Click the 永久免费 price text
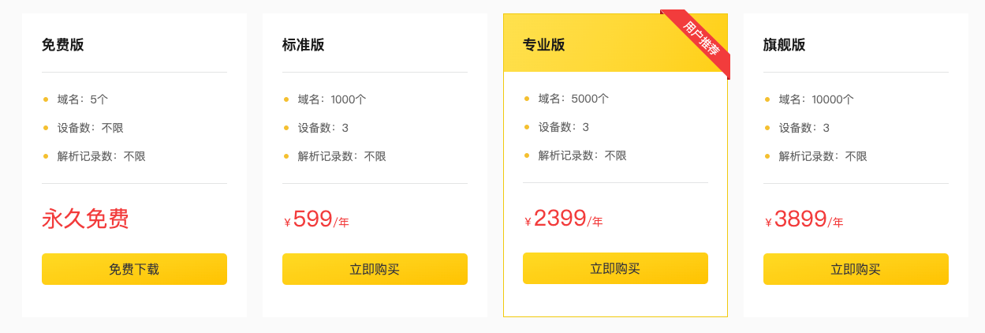The image size is (985, 333). (85, 219)
